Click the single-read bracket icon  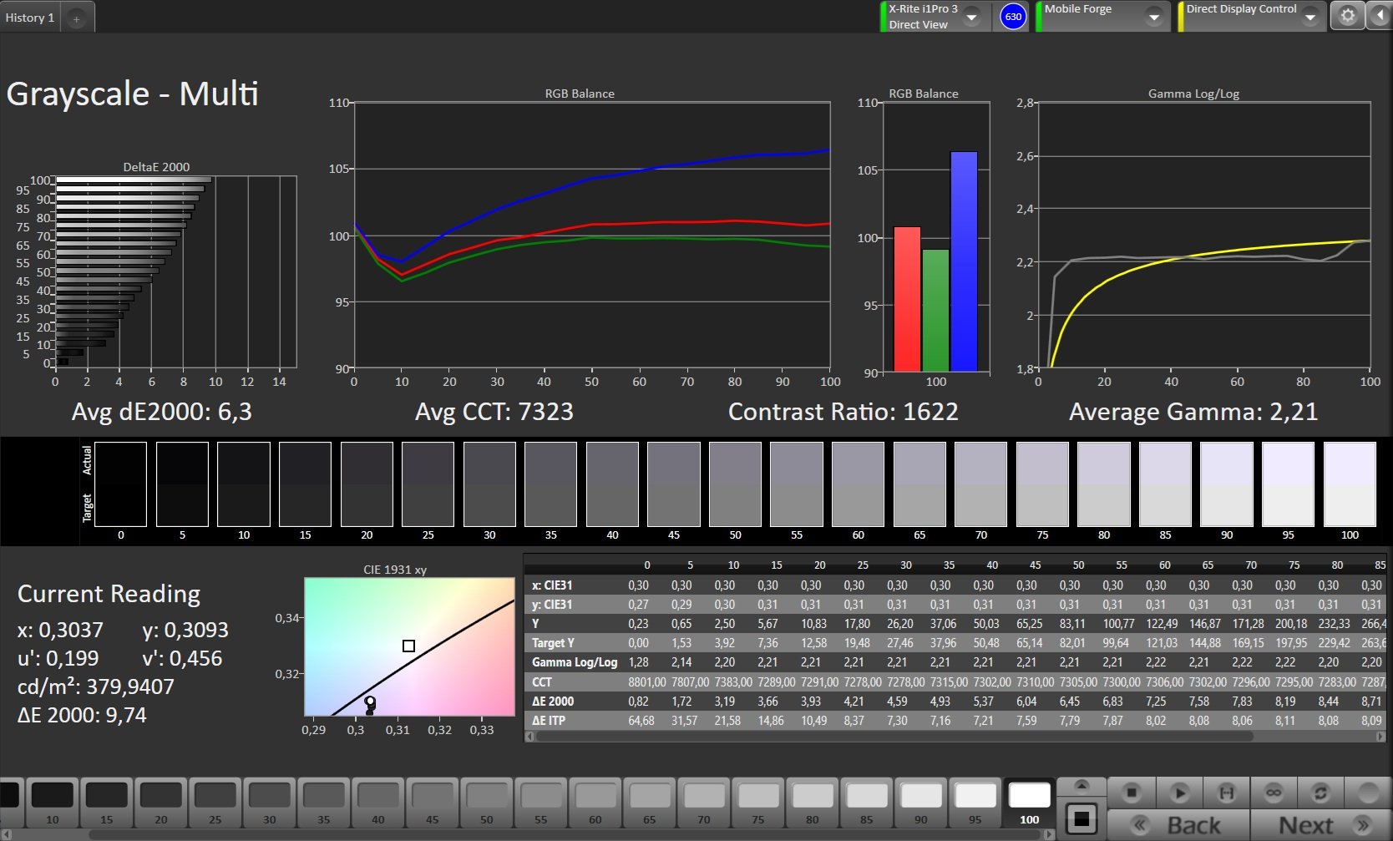[x=1227, y=792]
